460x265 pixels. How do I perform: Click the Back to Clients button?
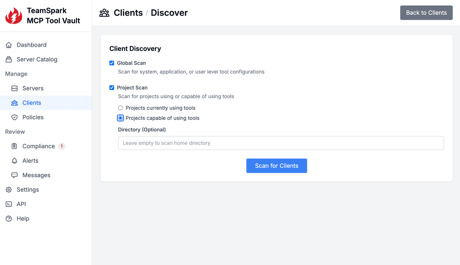pos(426,13)
